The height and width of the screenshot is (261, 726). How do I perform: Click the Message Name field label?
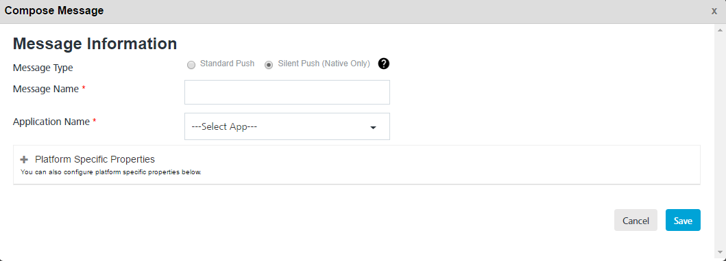(x=46, y=89)
